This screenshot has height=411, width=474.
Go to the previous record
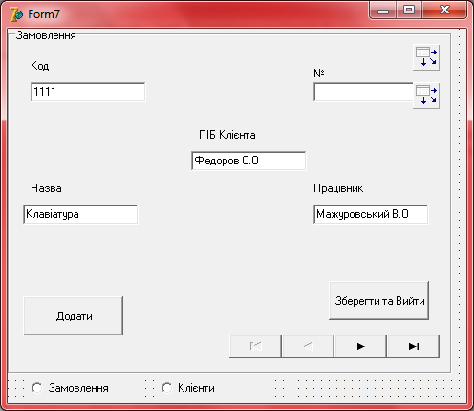308,346
